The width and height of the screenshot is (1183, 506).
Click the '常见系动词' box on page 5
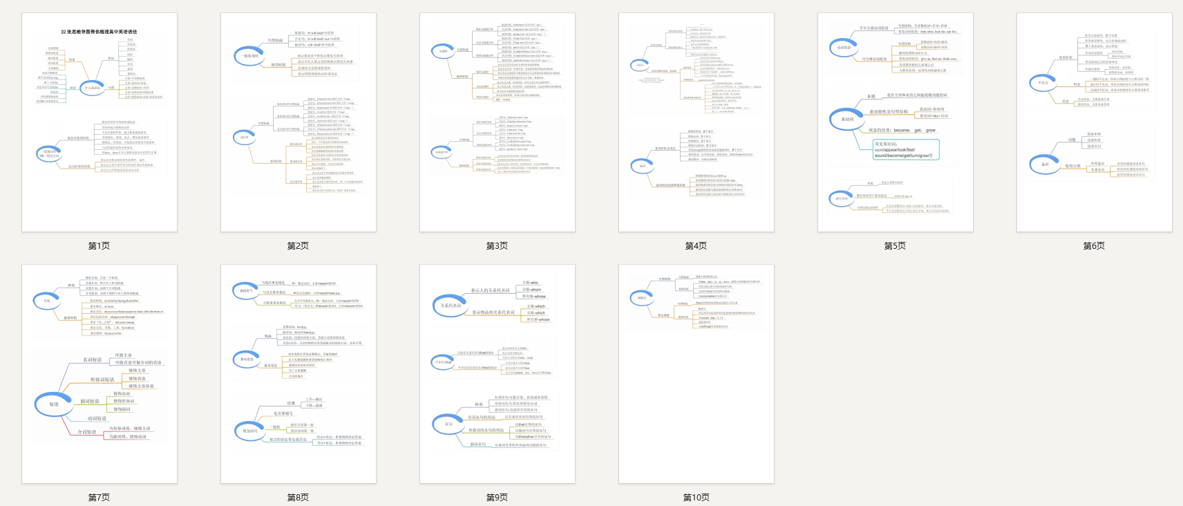point(905,150)
